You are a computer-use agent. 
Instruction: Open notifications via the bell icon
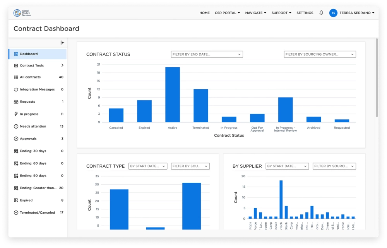point(320,12)
